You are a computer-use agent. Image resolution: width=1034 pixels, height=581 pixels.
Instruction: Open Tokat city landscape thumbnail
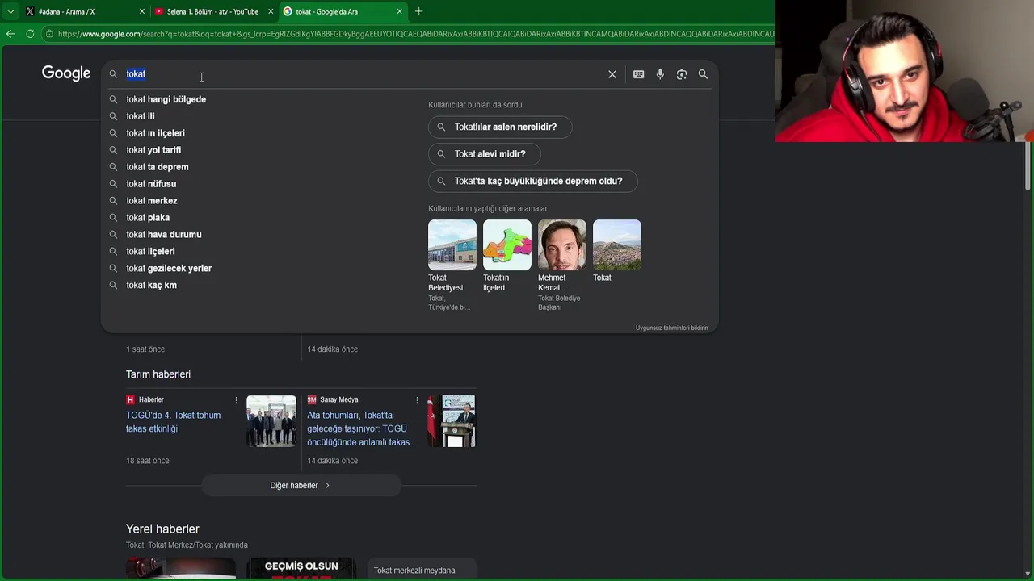[x=617, y=245]
